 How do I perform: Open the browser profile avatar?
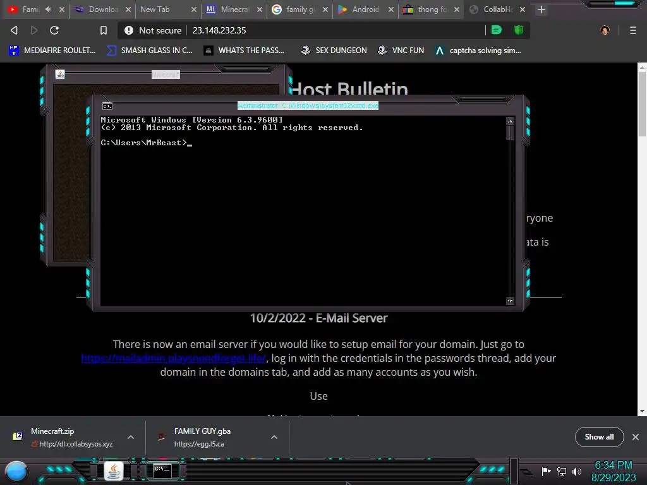pyautogui.click(x=605, y=30)
